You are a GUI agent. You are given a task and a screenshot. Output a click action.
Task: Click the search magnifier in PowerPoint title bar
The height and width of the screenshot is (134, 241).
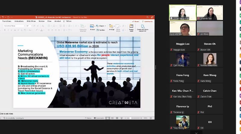click(x=148, y=17)
